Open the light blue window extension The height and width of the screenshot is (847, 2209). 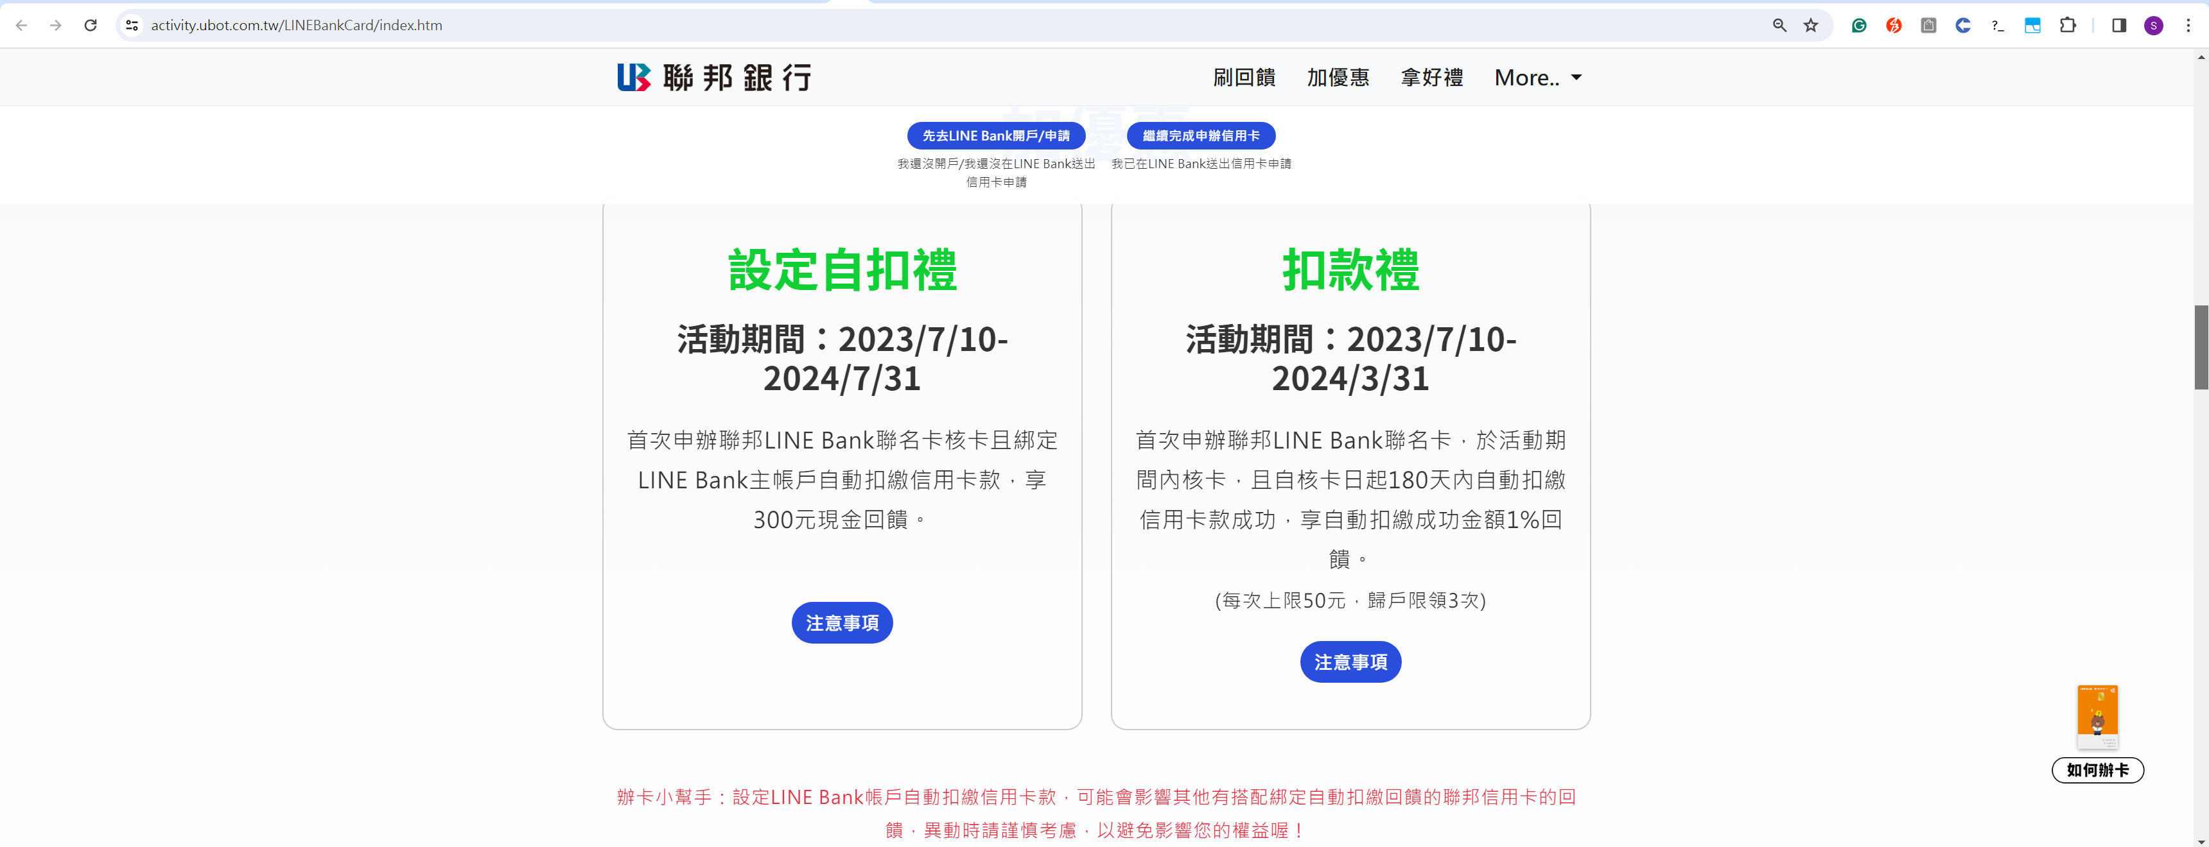(x=2032, y=26)
